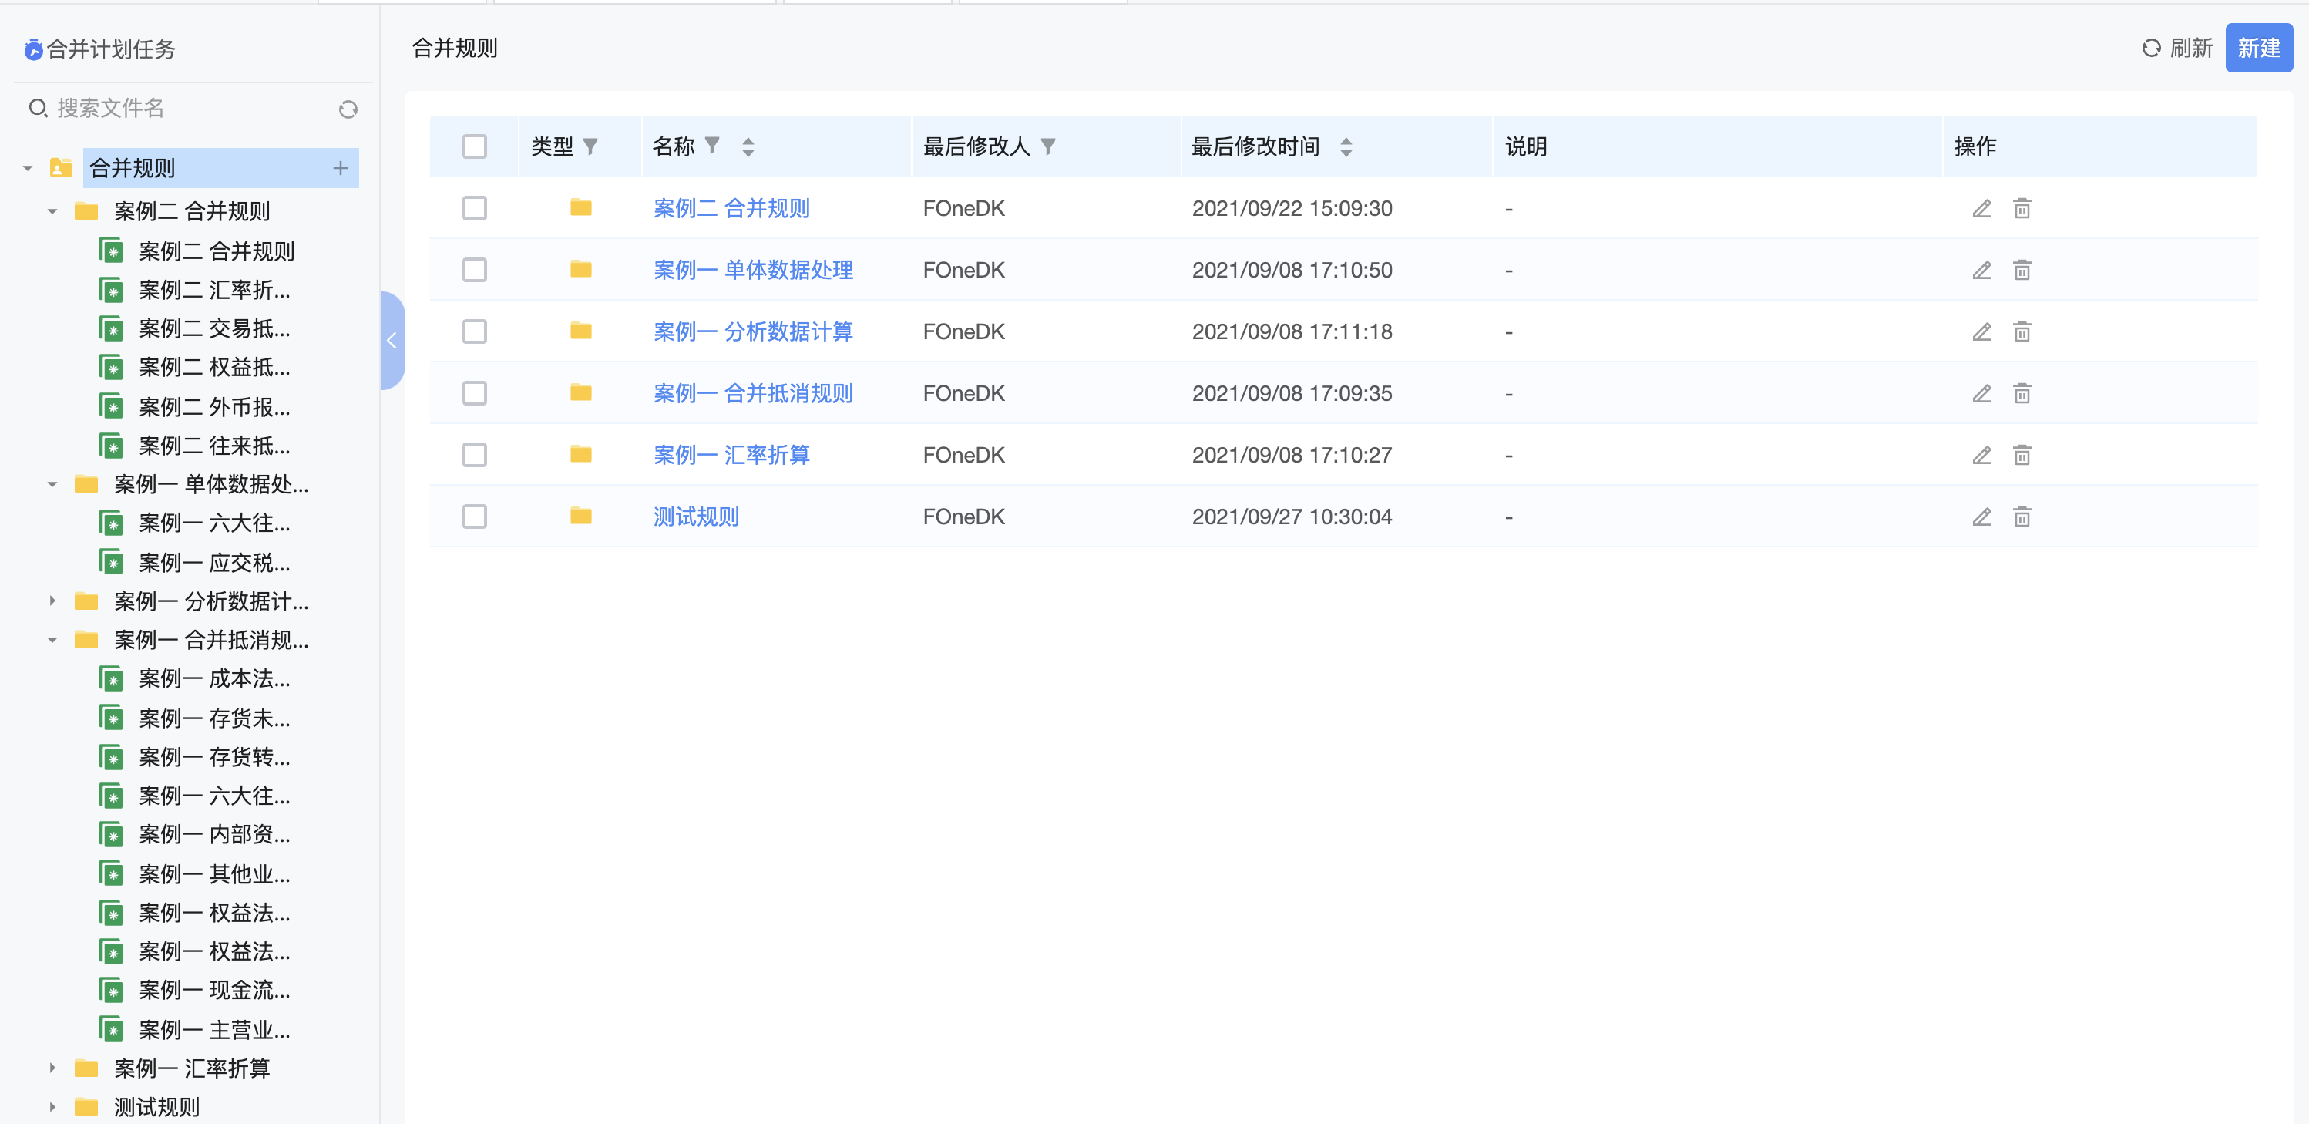The width and height of the screenshot is (2309, 1124).
Task: Open the 案例一 汇率折算 link in table
Action: click(x=731, y=456)
